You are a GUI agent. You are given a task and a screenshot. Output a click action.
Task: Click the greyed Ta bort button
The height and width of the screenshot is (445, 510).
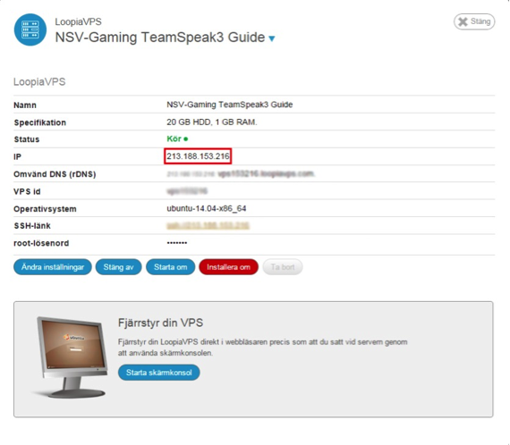coord(283,267)
